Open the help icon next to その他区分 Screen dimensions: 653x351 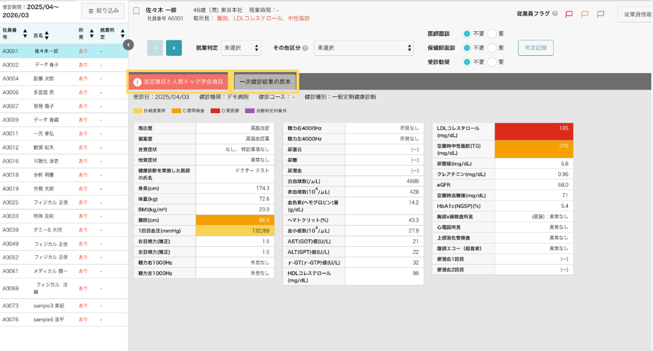pyautogui.click(x=305, y=48)
